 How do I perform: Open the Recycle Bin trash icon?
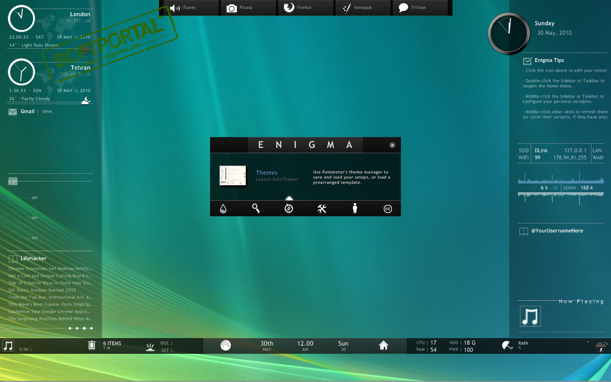pos(92,345)
